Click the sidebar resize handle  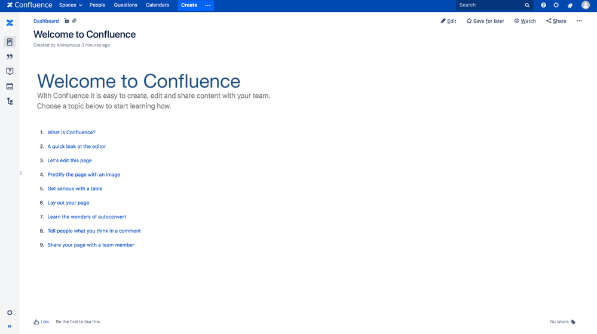(x=20, y=173)
